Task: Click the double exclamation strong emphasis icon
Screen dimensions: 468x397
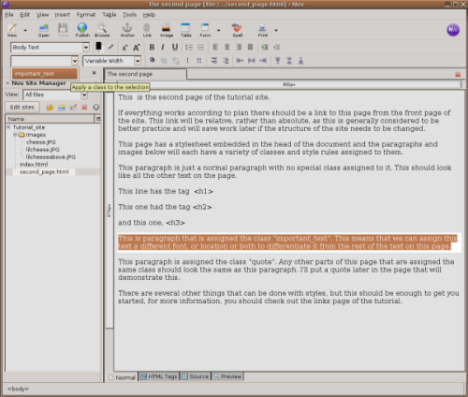Action: pos(199,61)
